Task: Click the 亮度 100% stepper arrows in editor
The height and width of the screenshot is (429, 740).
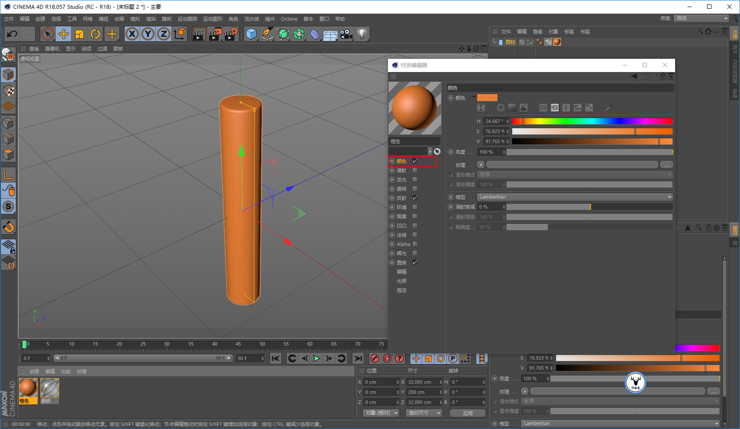Action: pyautogui.click(x=504, y=152)
